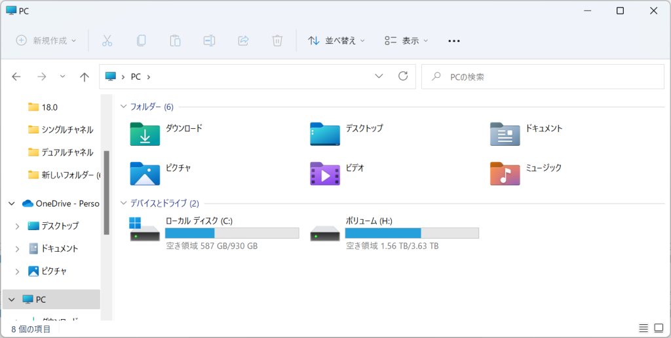This screenshot has width=671, height=338.
Task: Open the 並べ替え sort dropdown
Action: pyautogui.click(x=337, y=41)
